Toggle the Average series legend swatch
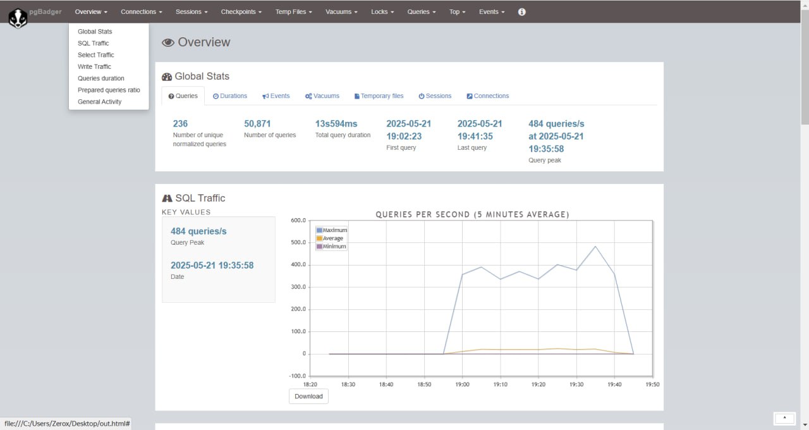This screenshot has height=430, width=809. click(320, 238)
